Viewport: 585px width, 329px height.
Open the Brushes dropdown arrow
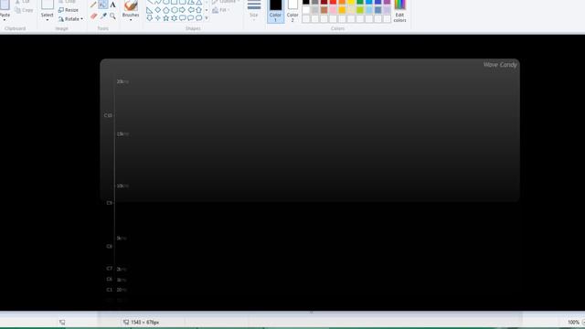131,20
